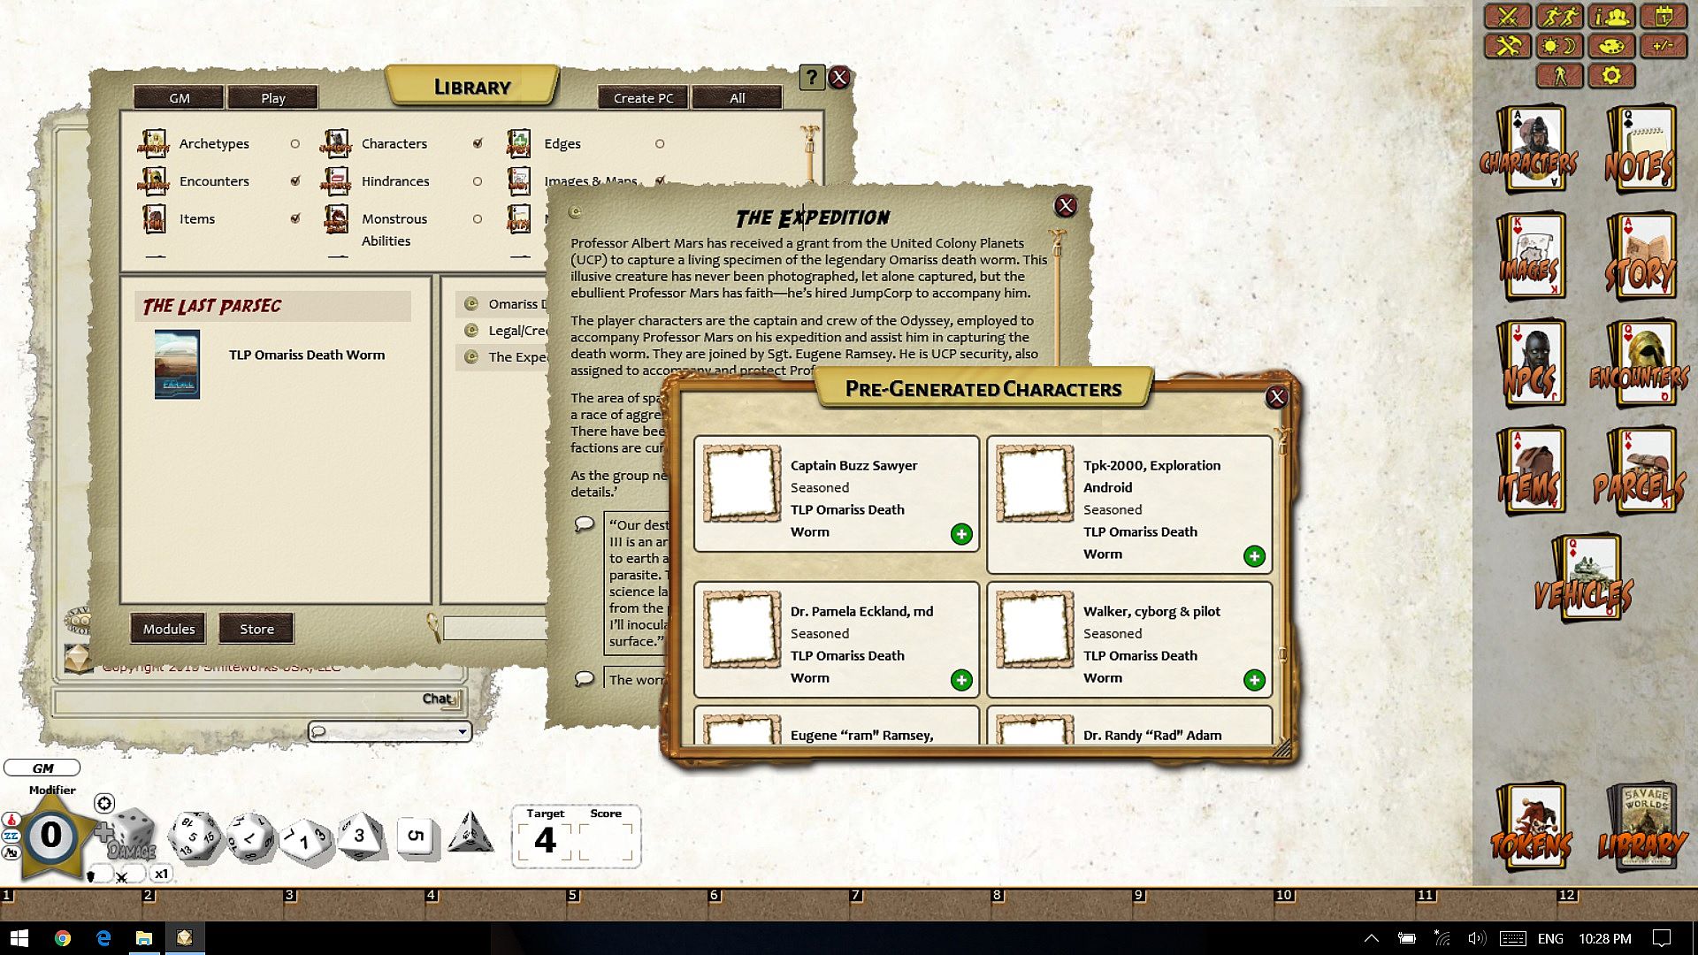Toggle the Archetypes library category radio
The height and width of the screenshot is (955, 1698).
coord(294,144)
